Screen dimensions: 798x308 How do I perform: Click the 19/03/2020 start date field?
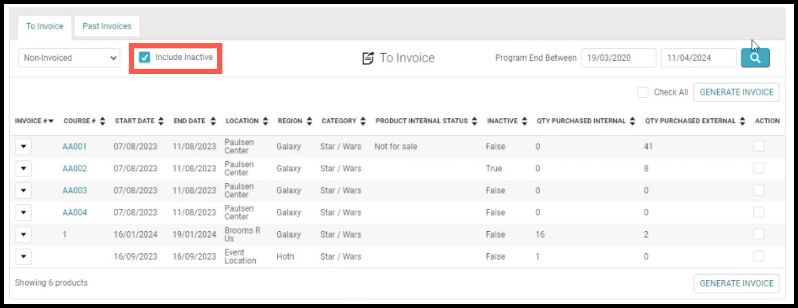pos(619,58)
